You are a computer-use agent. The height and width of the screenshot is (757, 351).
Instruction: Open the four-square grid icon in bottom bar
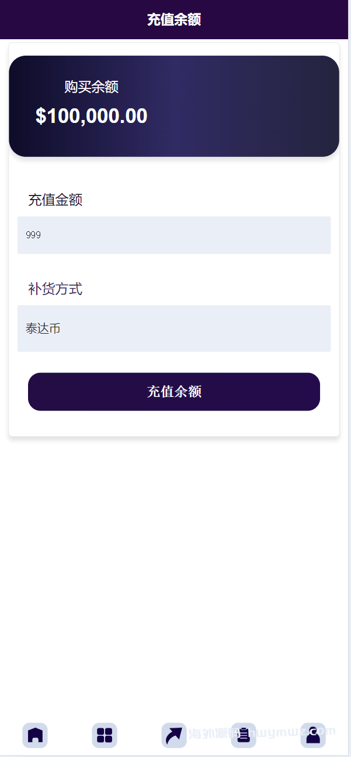(x=105, y=735)
